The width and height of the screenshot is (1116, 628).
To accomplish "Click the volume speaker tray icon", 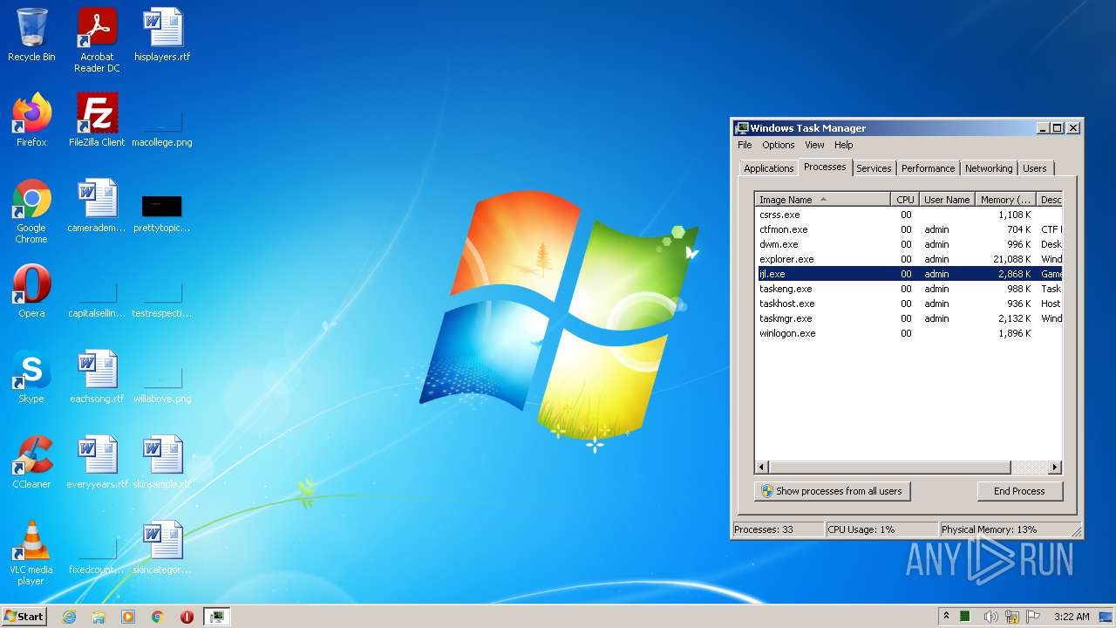I will [991, 617].
